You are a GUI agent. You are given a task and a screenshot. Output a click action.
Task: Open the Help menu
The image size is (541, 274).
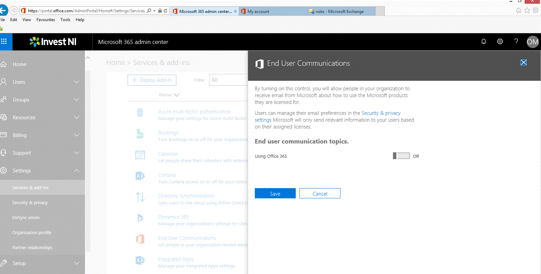pyautogui.click(x=80, y=20)
